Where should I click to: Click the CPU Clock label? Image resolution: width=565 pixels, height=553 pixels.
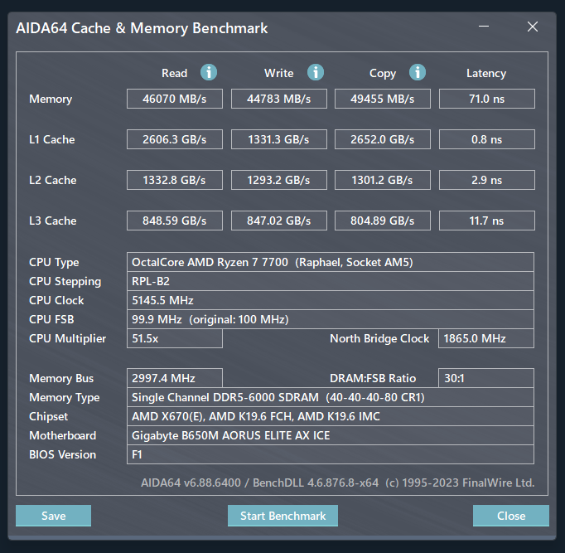click(56, 300)
